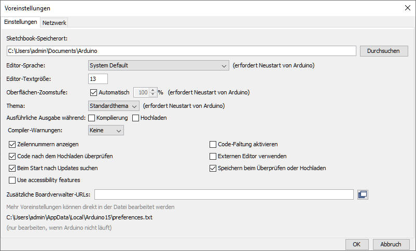Open the Compiler-Warnungen Keine dropdown
416x251 pixels.
[x=106, y=130]
